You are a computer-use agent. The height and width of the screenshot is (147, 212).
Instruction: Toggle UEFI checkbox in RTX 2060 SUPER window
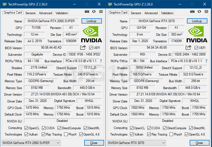(91, 48)
